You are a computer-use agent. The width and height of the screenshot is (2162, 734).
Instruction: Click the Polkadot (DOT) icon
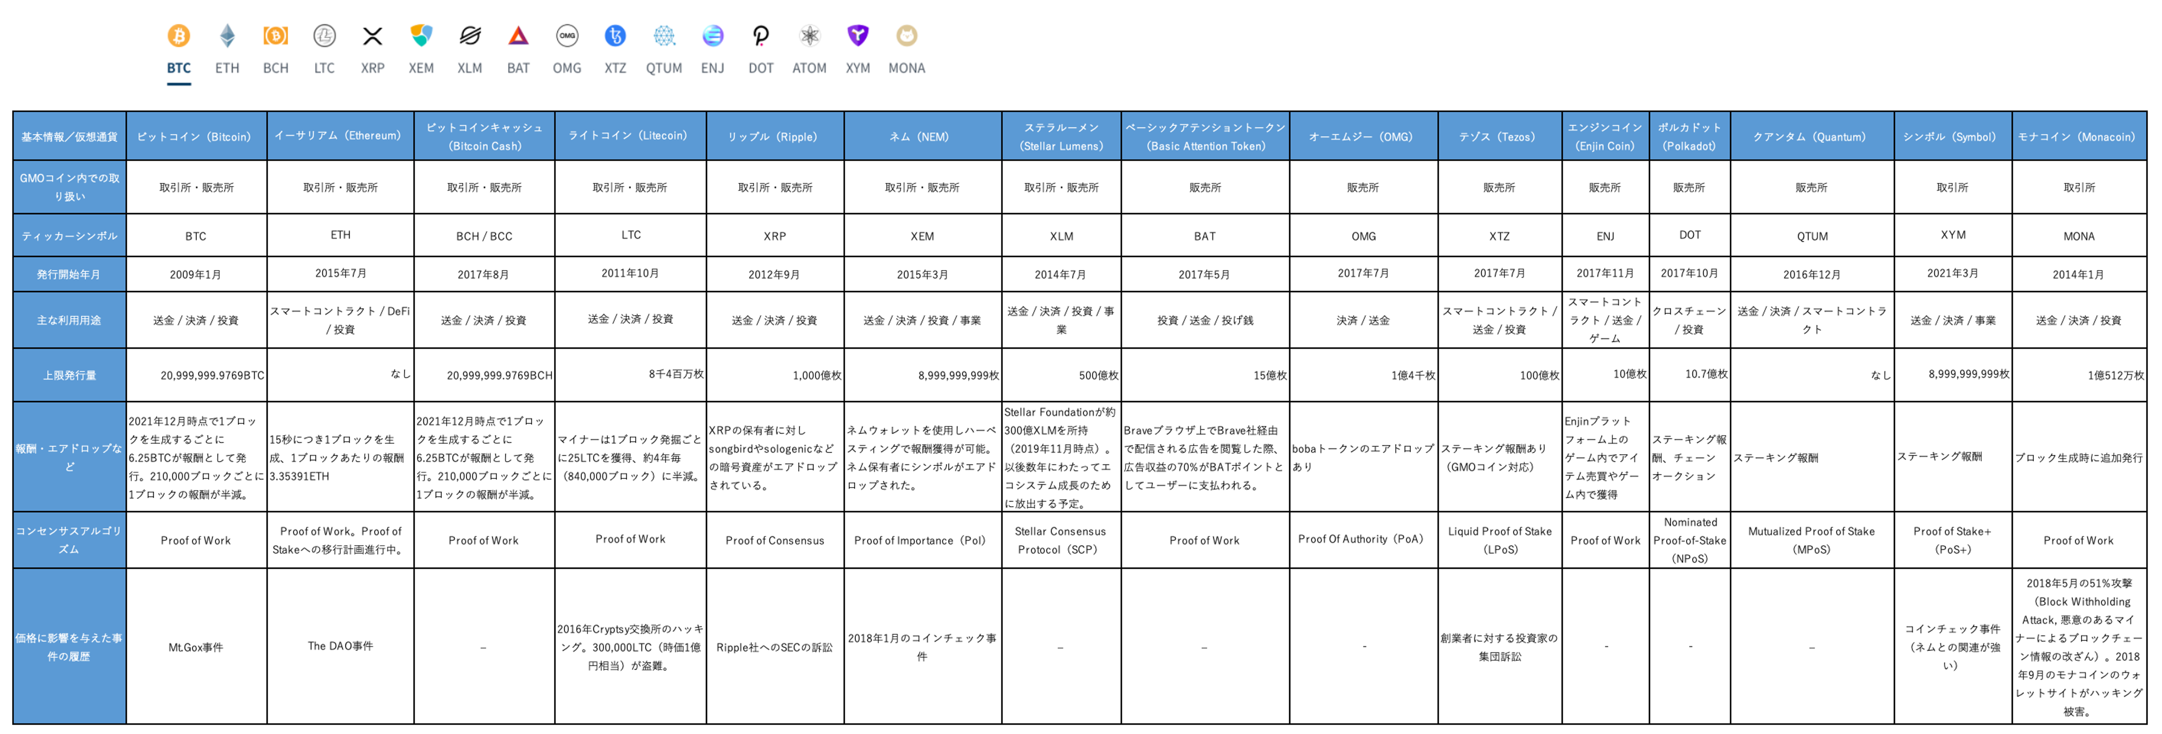(761, 36)
